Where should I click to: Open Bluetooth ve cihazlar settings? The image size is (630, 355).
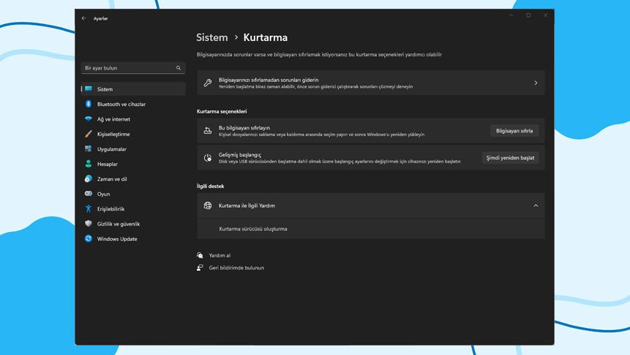click(x=121, y=104)
